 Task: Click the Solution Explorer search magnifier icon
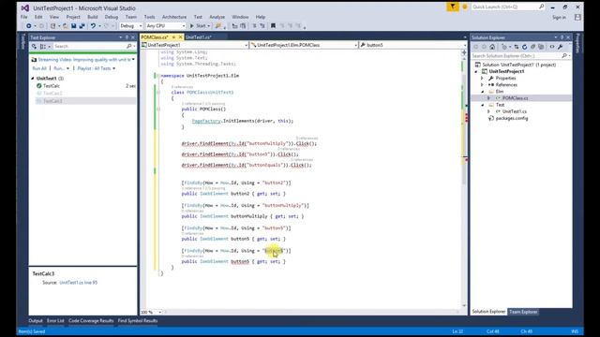click(x=564, y=56)
